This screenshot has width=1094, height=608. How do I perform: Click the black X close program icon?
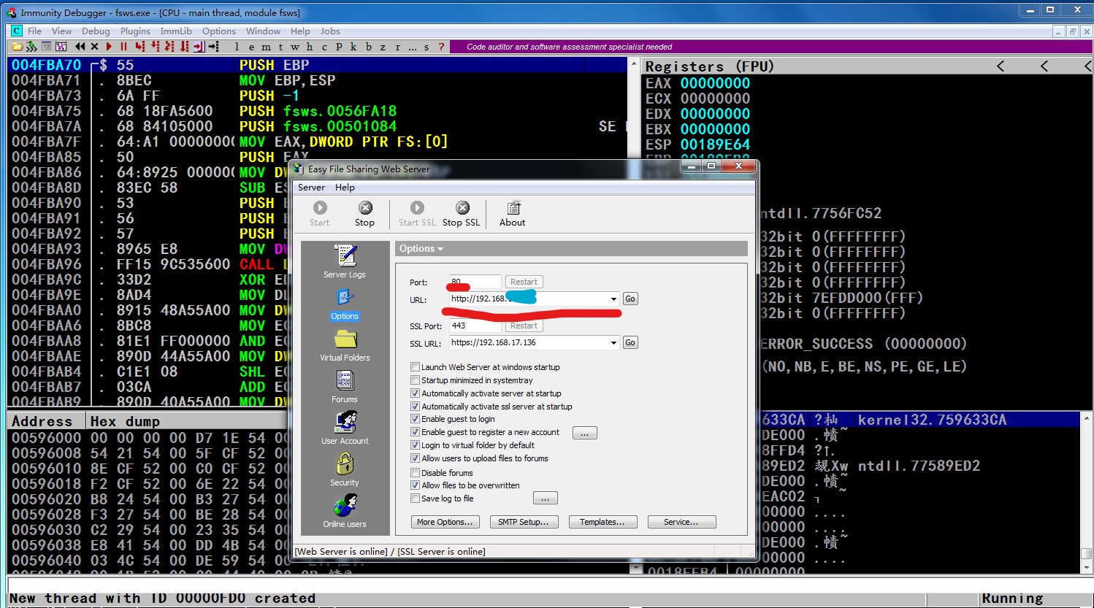tap(95, 46)
